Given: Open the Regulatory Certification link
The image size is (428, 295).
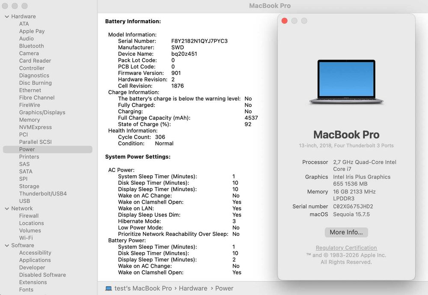Looking at the screenshot, I should click(346, 248).
